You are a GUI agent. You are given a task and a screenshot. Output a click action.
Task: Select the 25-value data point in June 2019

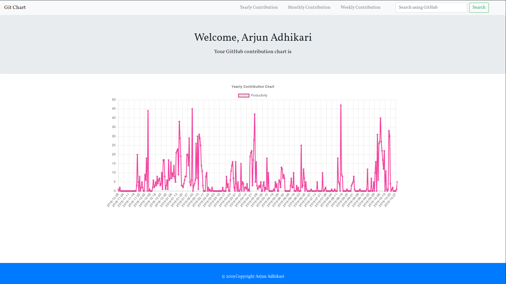pyautogui.click(x=301, y=145)
